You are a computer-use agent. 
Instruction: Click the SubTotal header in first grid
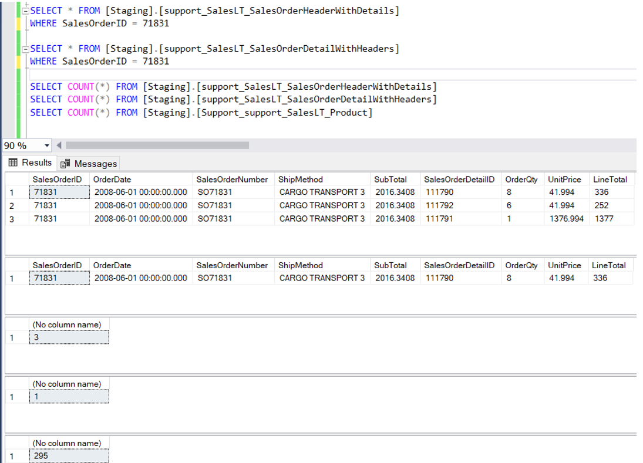[x=390, y=180]
